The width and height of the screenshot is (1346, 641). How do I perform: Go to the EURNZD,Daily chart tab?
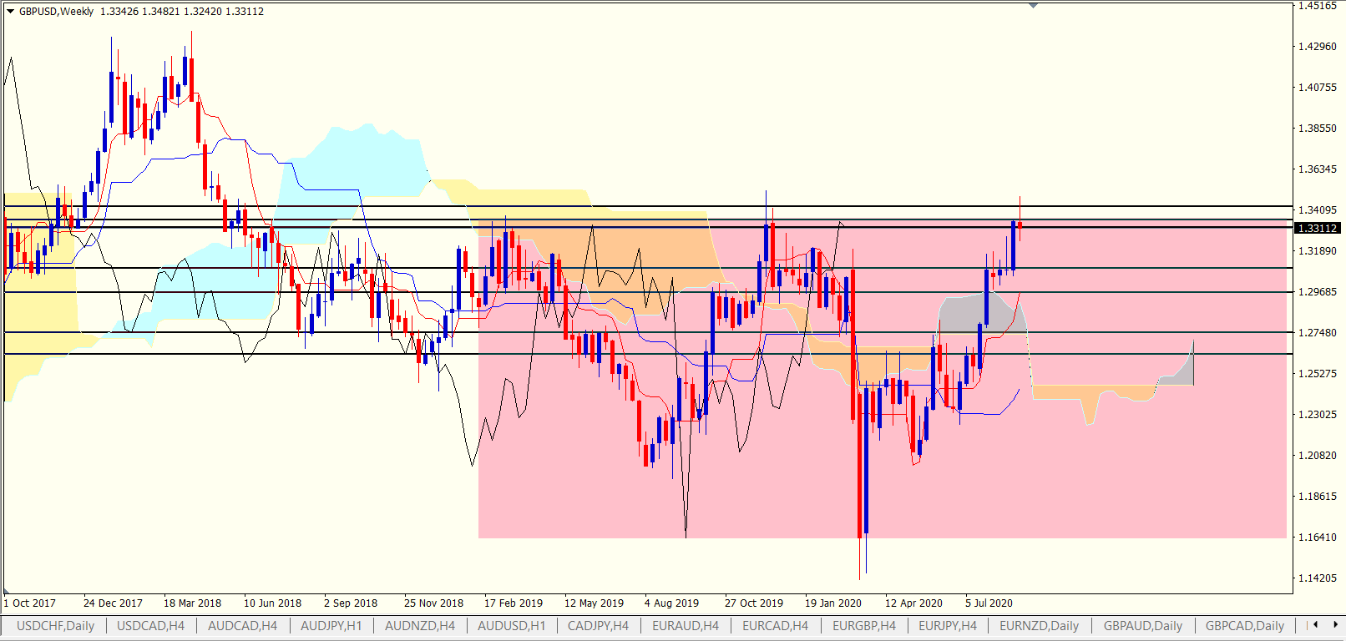click(1040, 626)
